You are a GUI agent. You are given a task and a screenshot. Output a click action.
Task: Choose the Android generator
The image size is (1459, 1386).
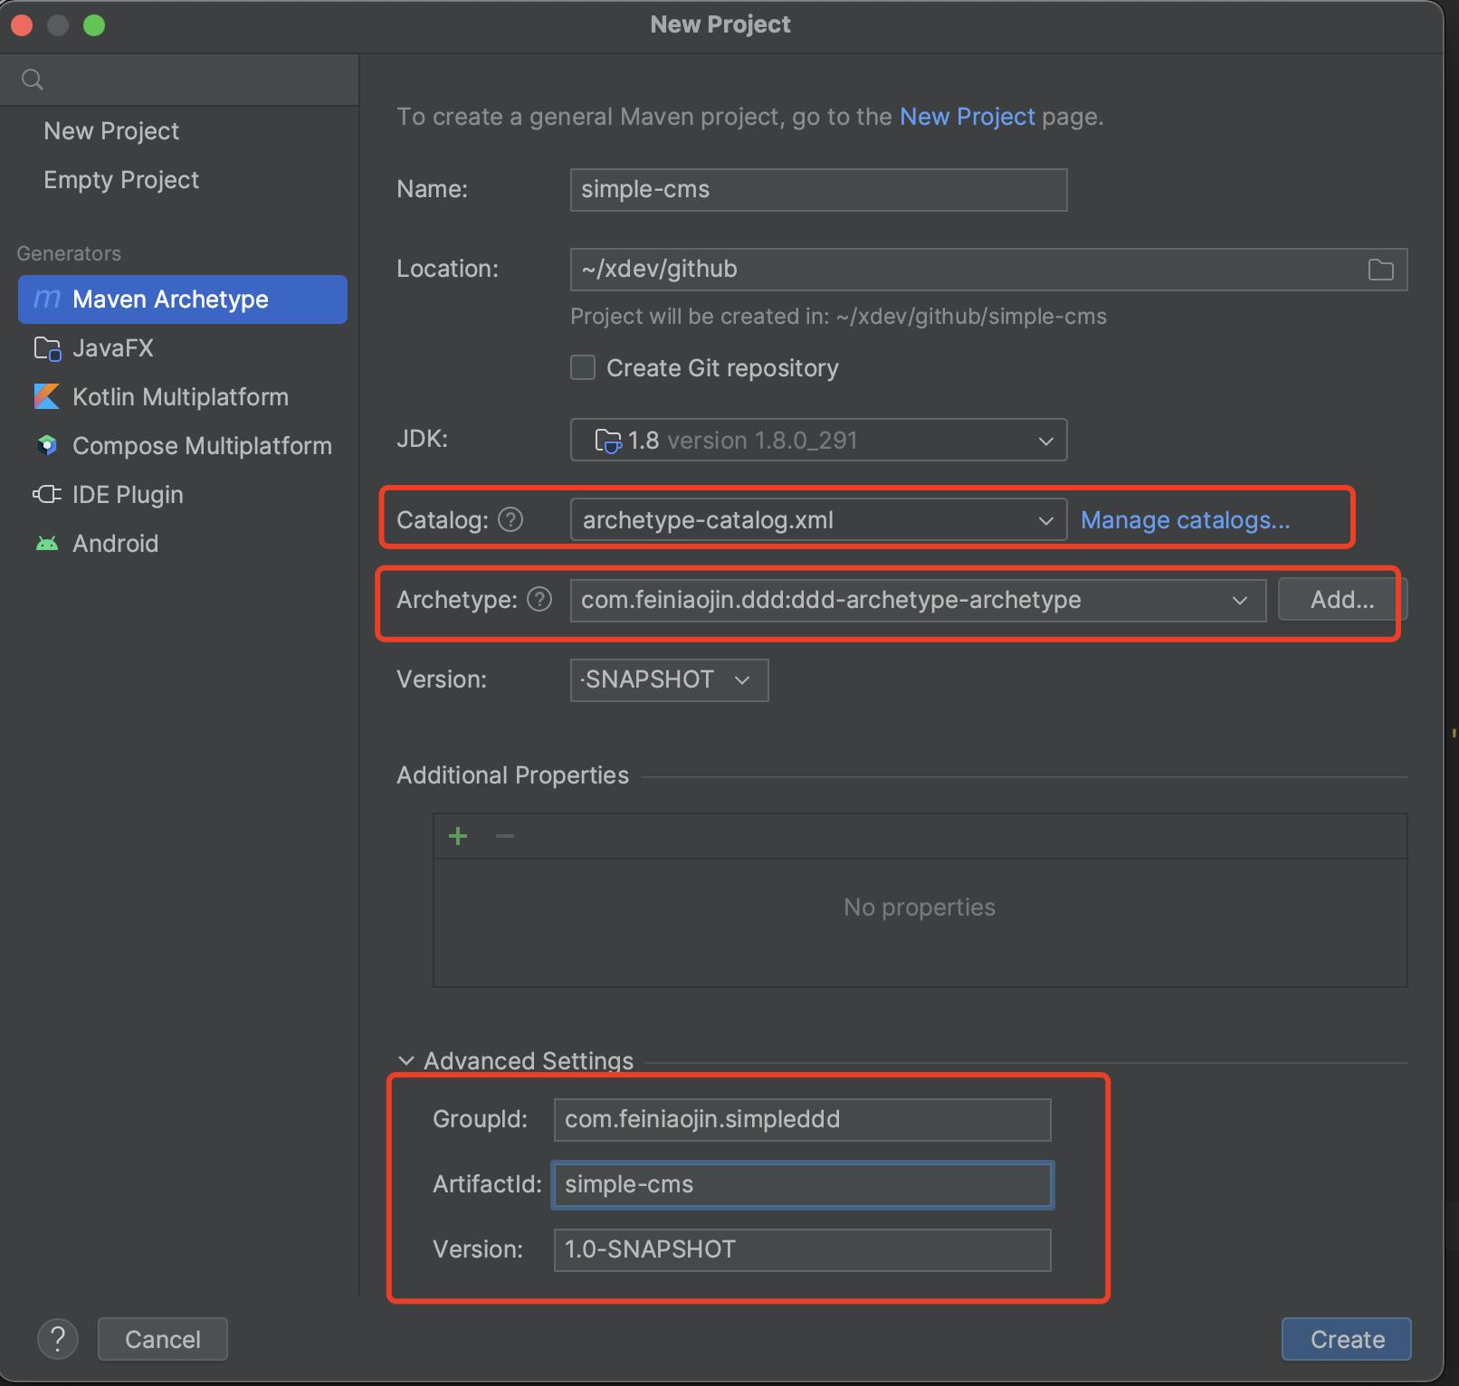pyautogui.click(x=115, y=544)
